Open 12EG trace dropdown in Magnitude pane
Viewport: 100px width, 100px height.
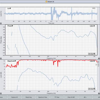(x=92, y=61)
